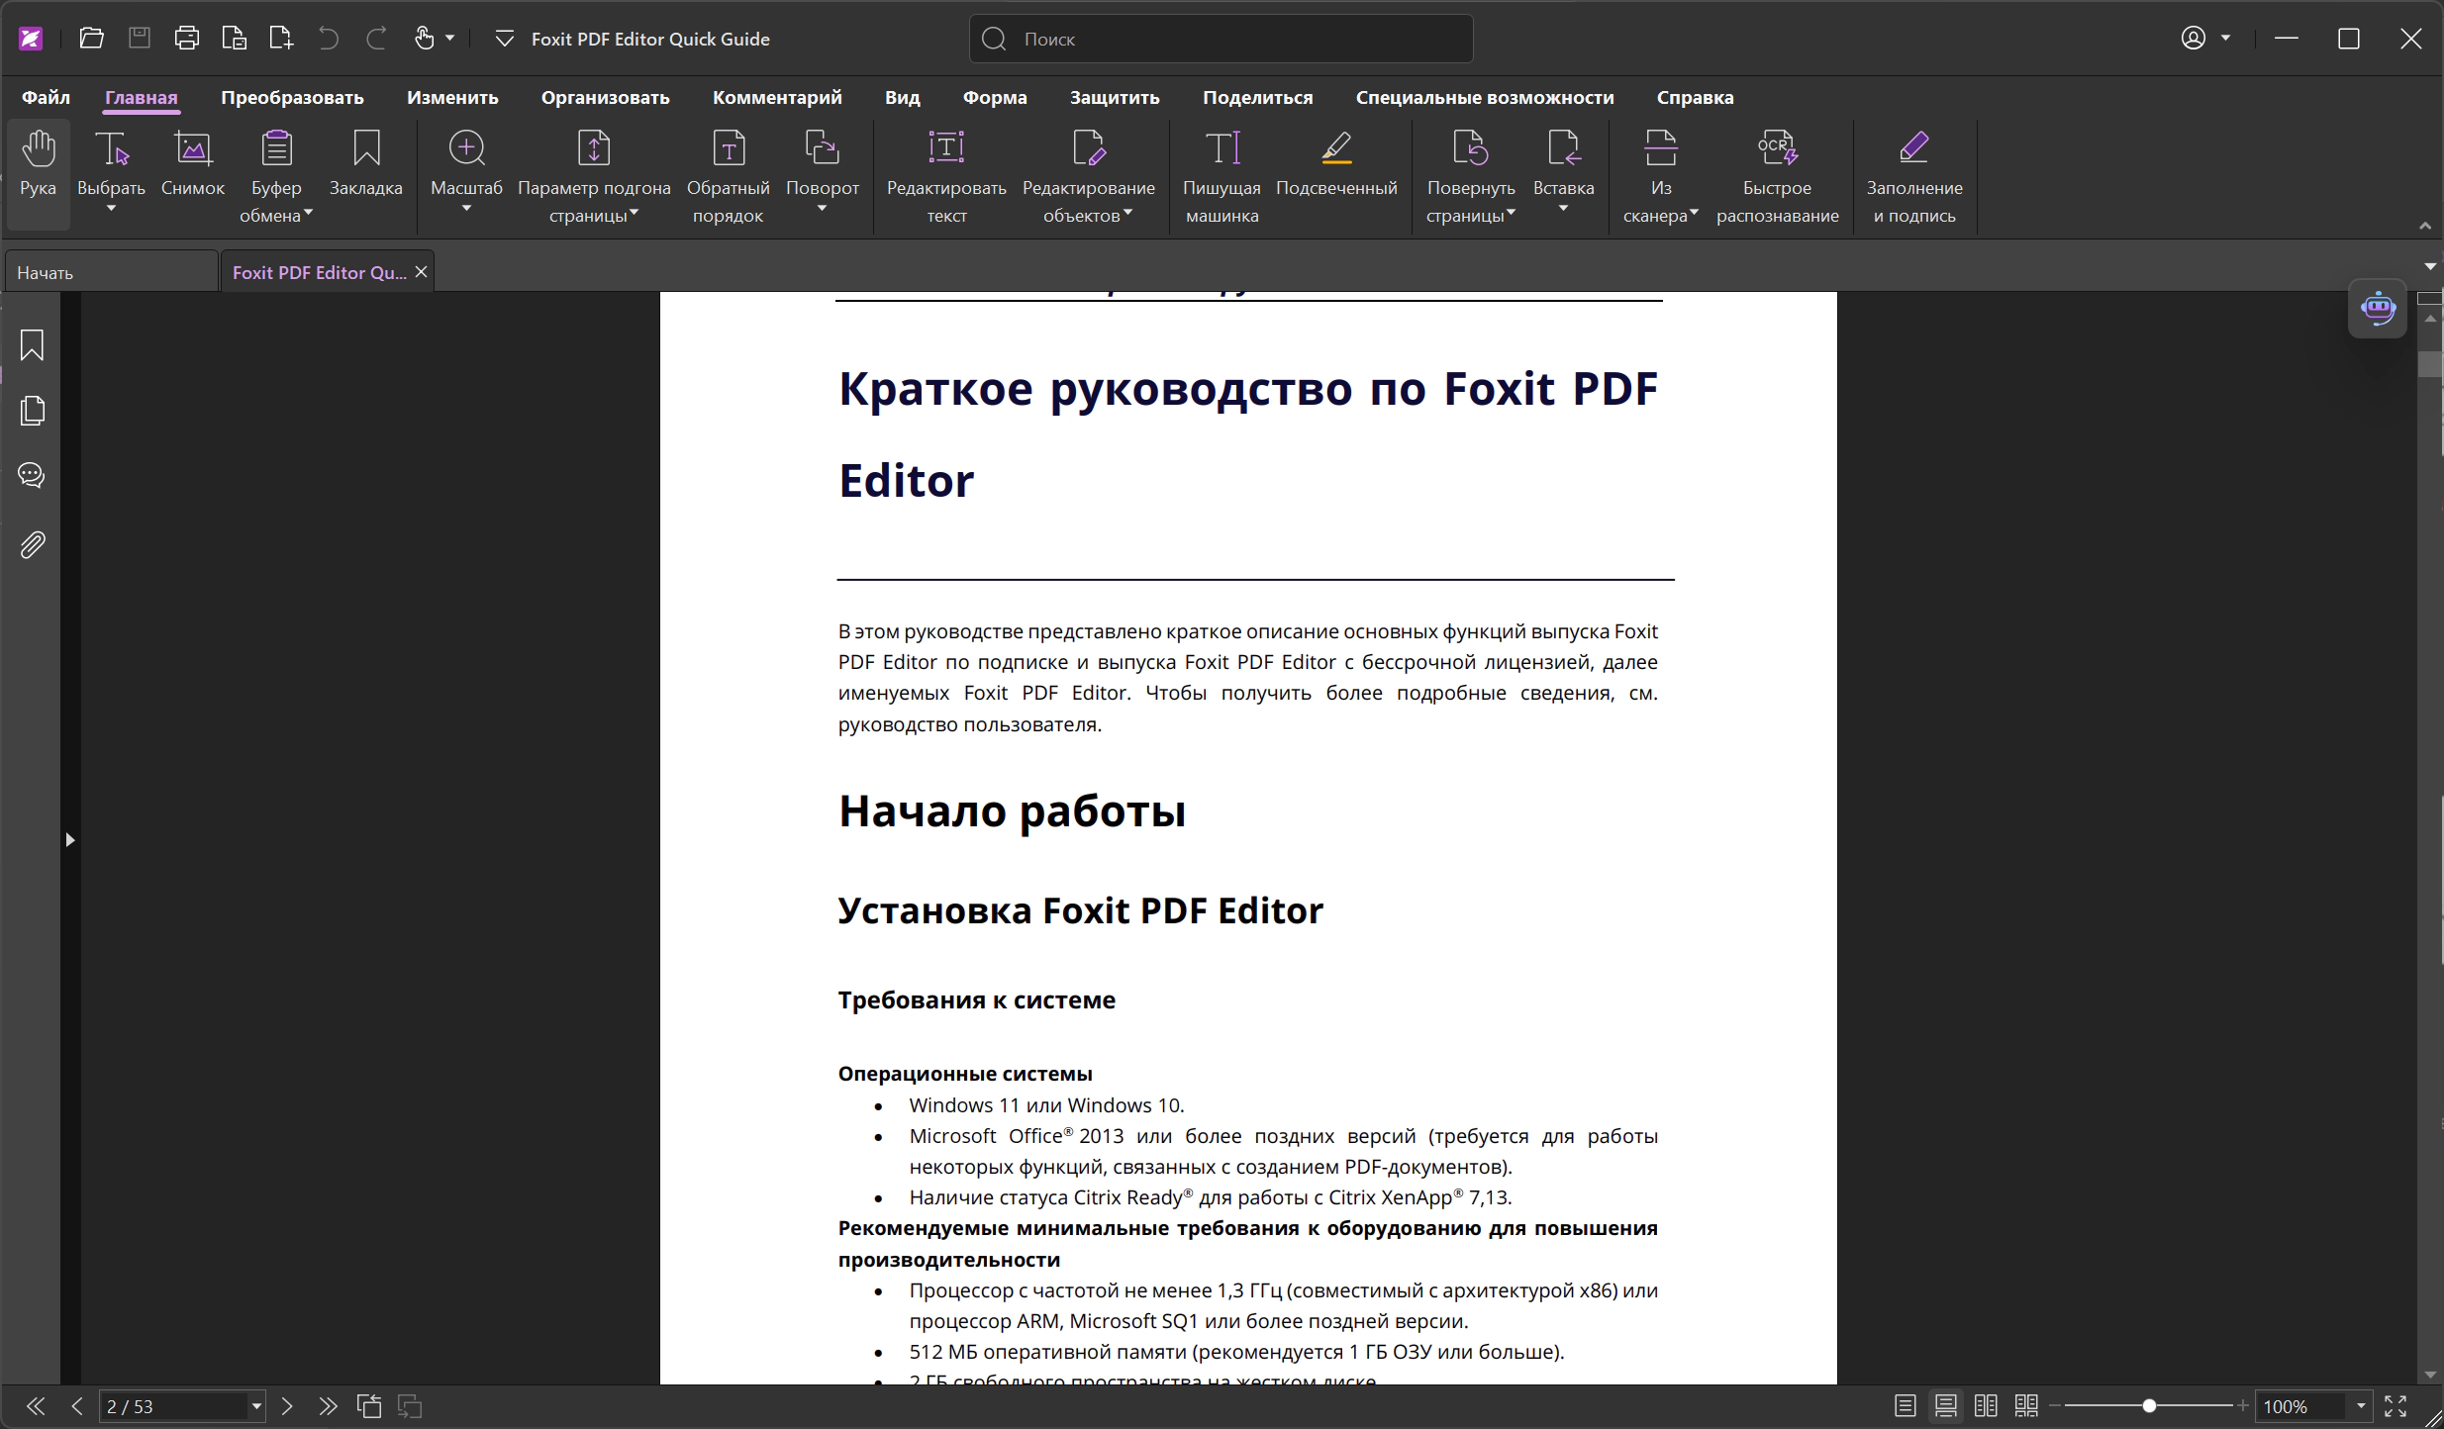Enable continuous page view mode
This screenshot has width=2444, height=1429.
click(x=1945, y=1406)
